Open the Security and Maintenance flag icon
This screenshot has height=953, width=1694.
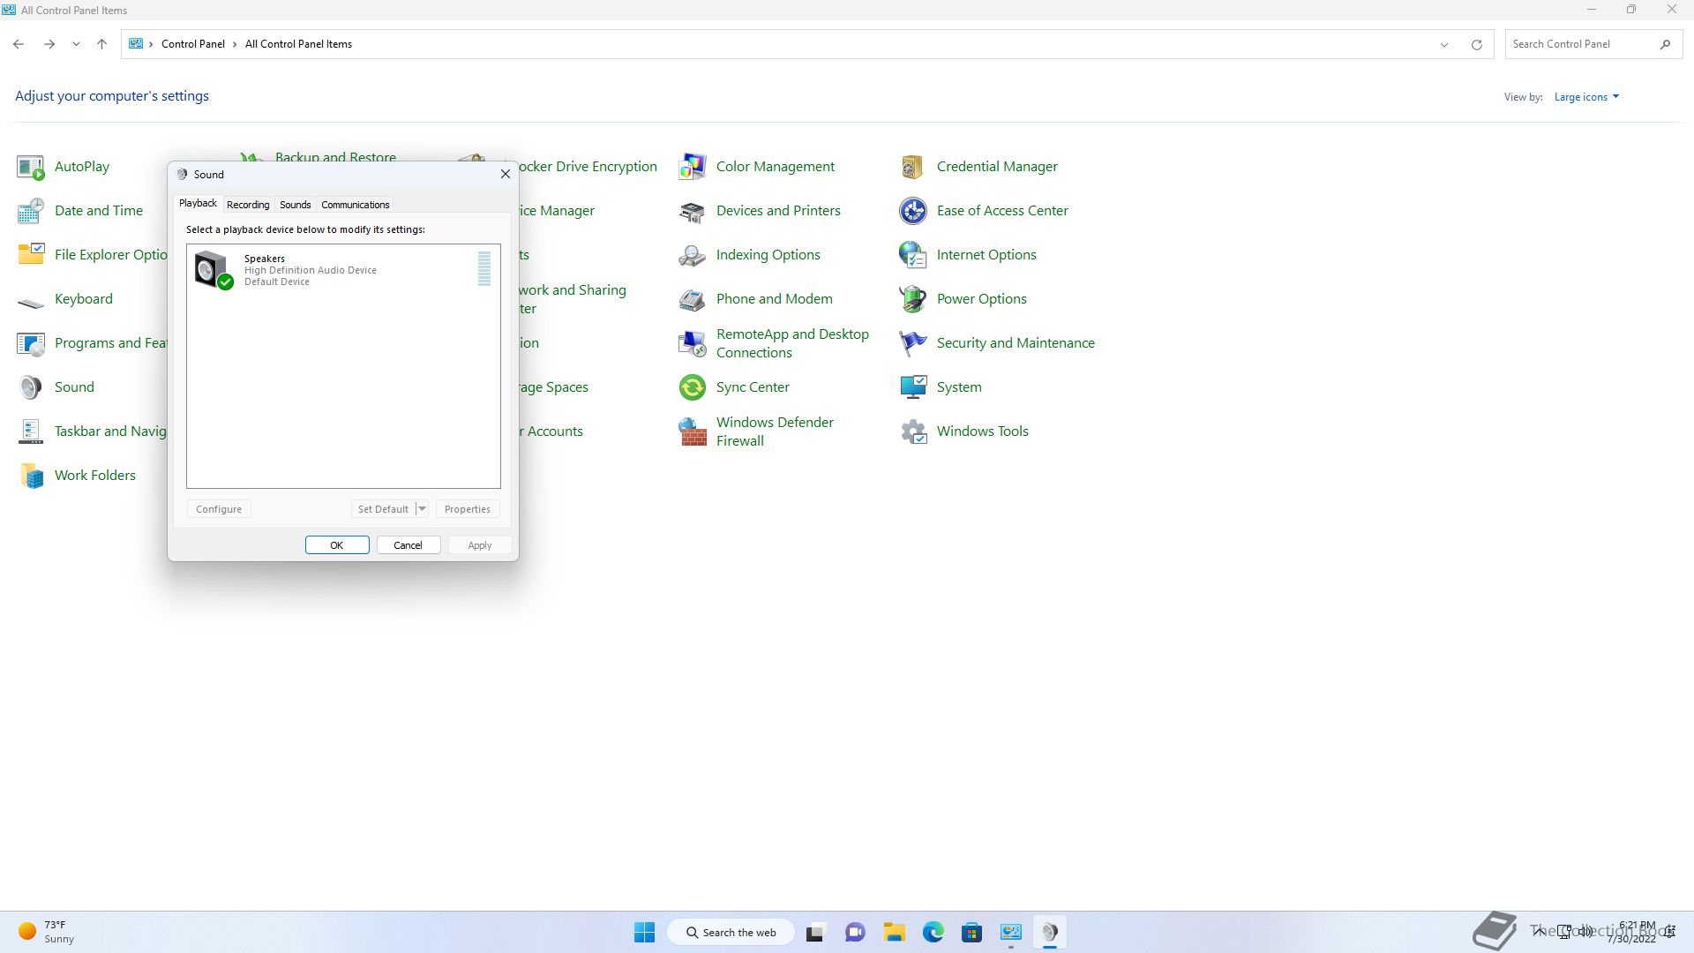click(x=913, y=343)
